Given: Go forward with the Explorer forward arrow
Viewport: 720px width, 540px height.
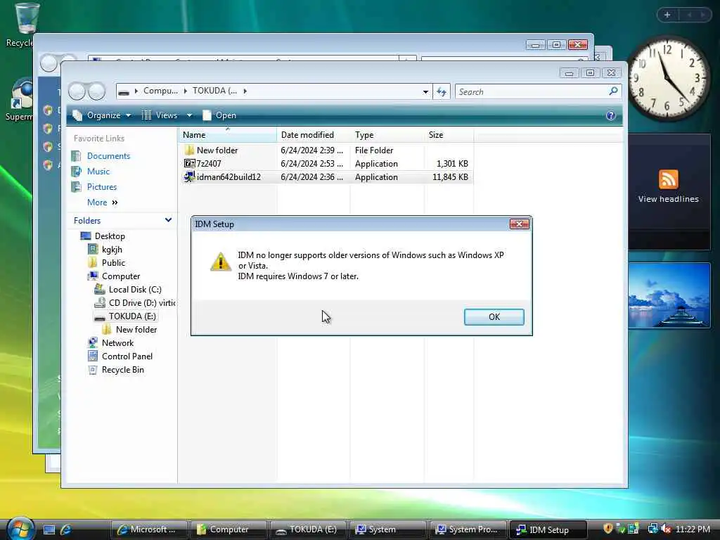Looking at the screenshot, I should pos(96,91).
